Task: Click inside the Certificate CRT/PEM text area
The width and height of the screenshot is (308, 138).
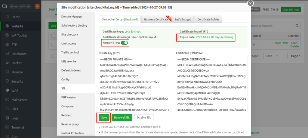Action: pos(211,84)
